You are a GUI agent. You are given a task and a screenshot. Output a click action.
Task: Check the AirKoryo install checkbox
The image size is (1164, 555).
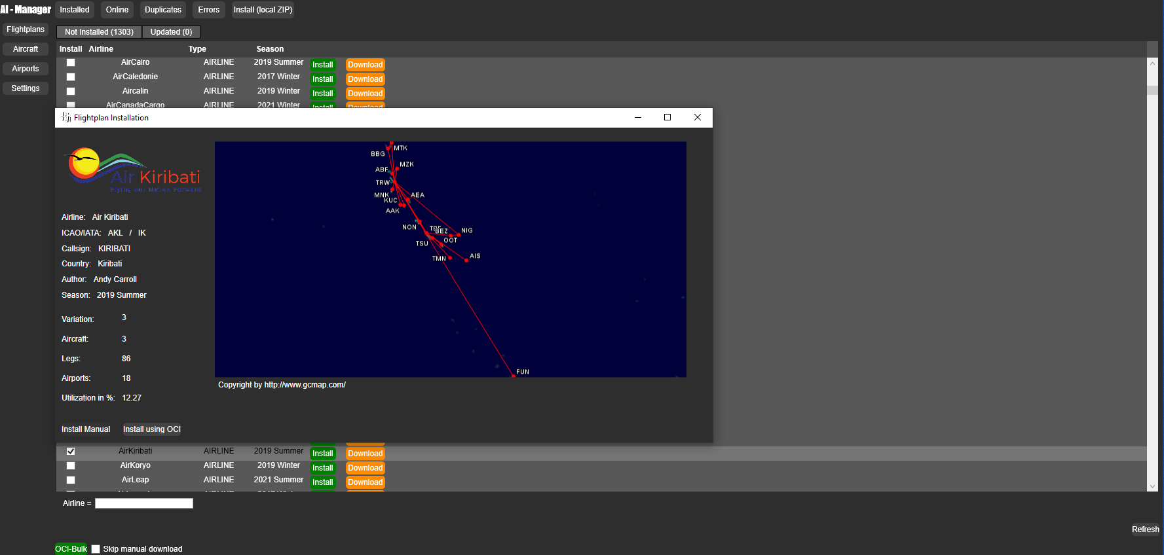[71, 466]
